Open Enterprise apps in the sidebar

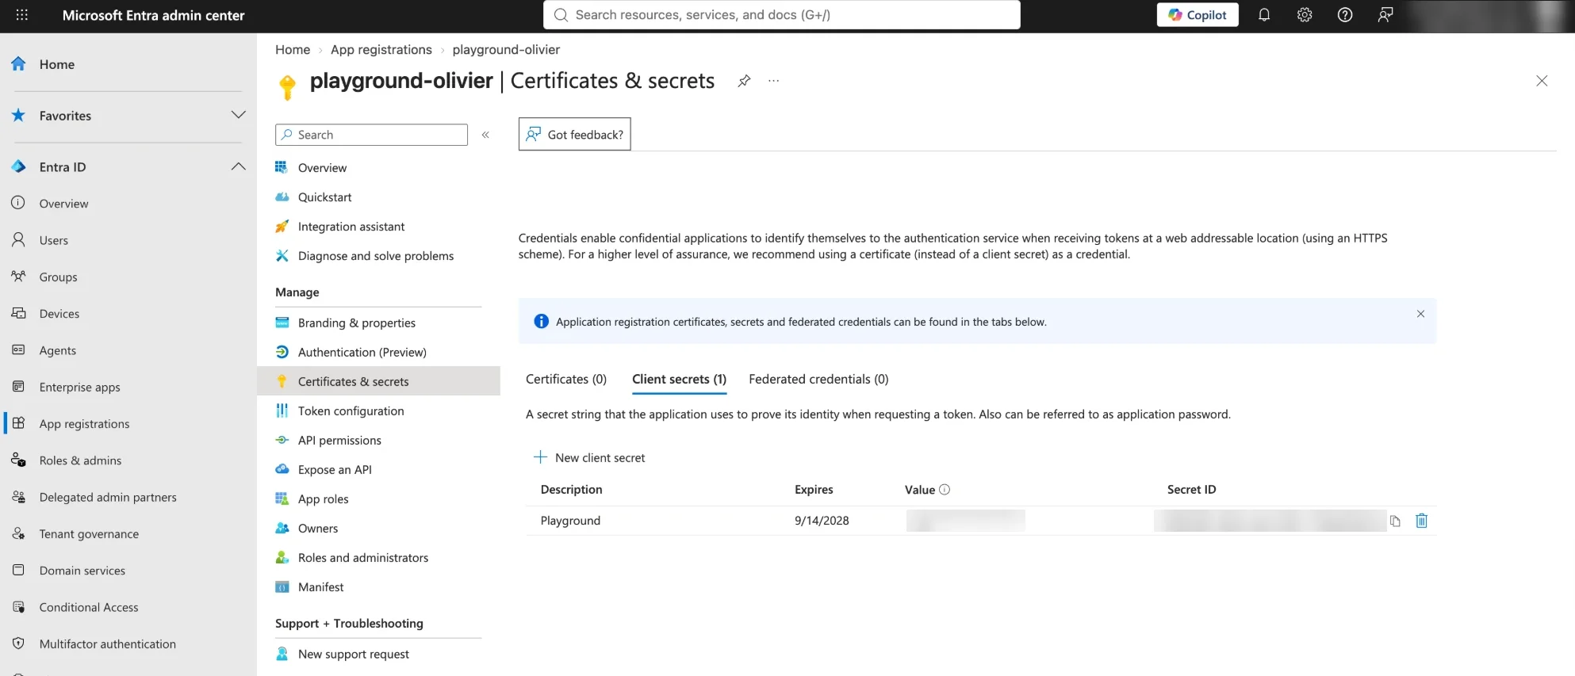pyautogui.click(x=79, y=387)
